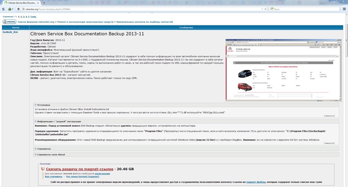The height and width of the screenshot is (187, 348).
Task: Click the Год/Дата Выпуска: 2013-11 line
Action: (x=47, y=40)
